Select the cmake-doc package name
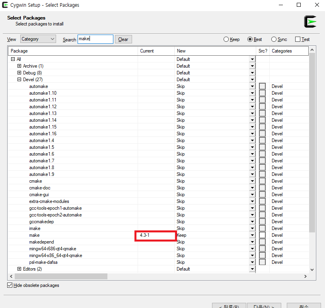Screen dimensions: 325x308 40,188
